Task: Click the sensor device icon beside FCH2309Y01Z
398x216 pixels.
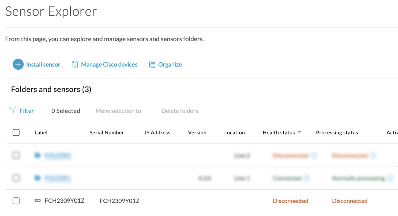Action: pyautogui.click(x=37, y=201)
